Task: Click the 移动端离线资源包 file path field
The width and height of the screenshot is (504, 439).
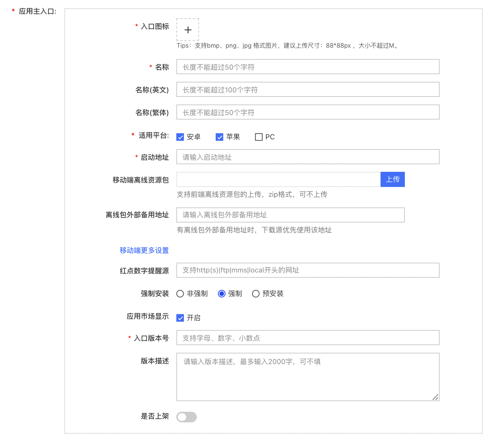Action: [x=278, y=179]
